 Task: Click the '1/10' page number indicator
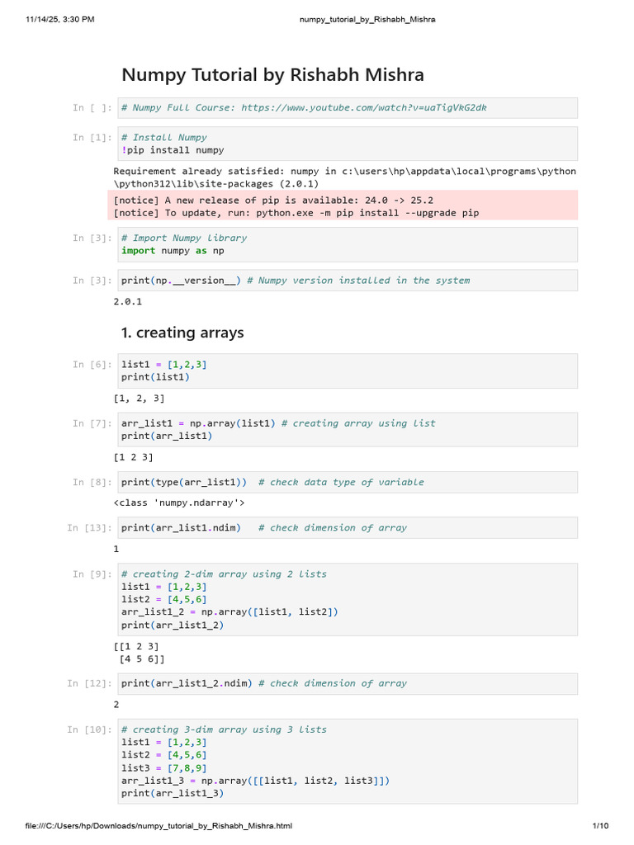click(600, 826)
